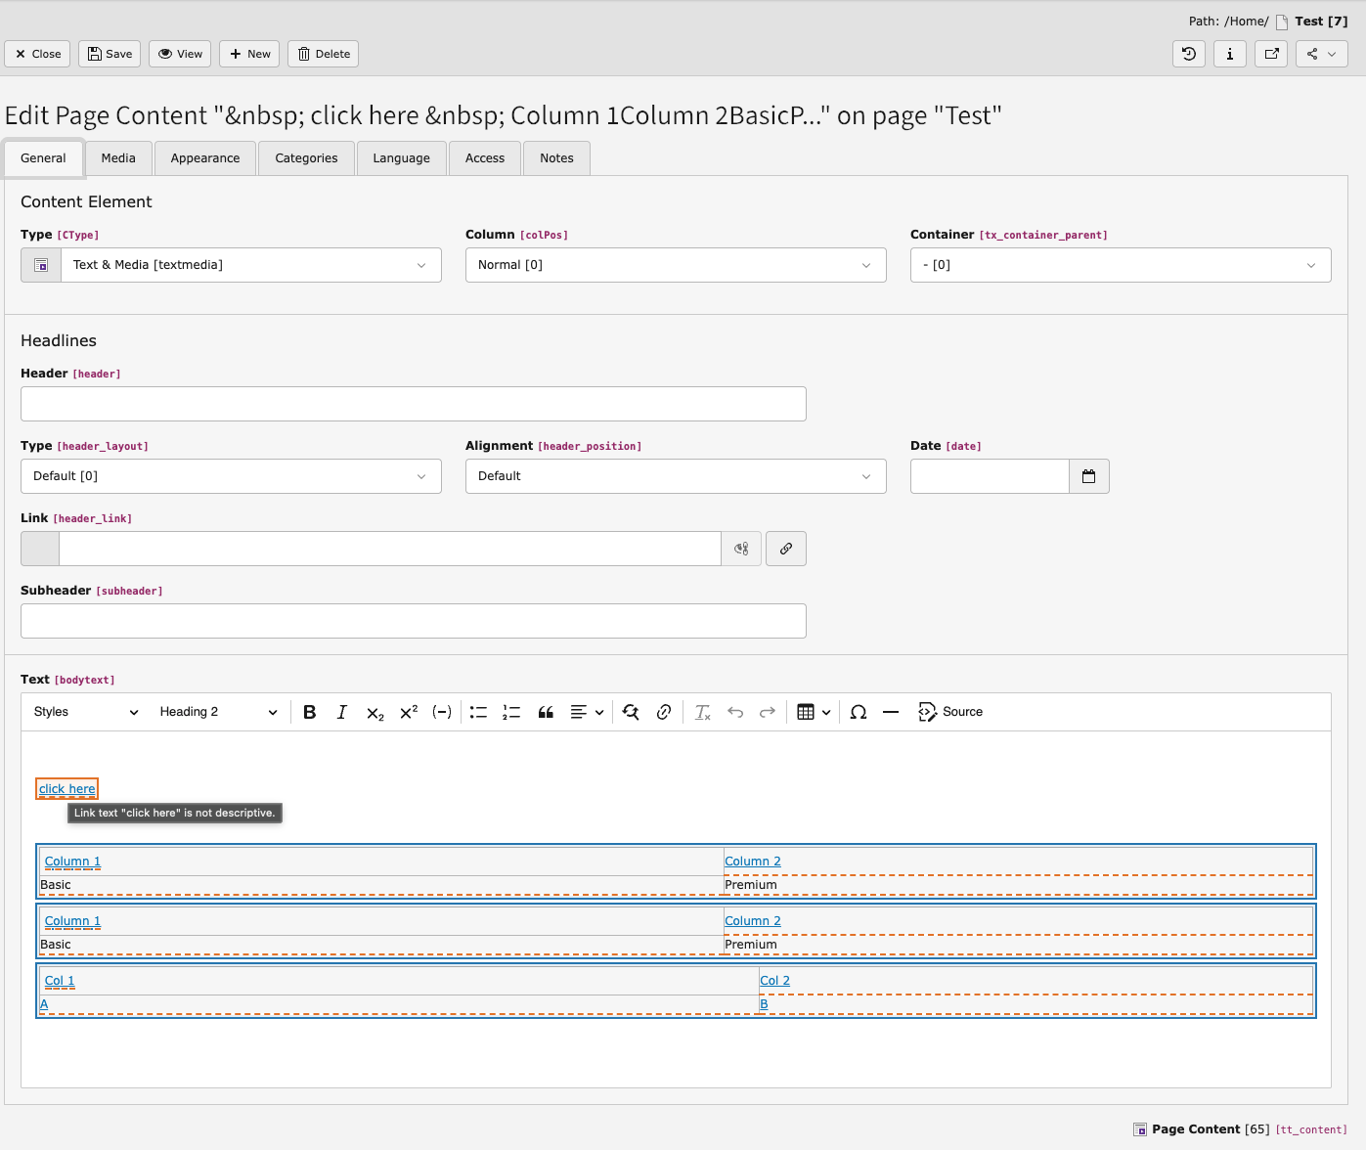Close the edit form
The width and height of the screenshot is (1366, 1150).
[x=37, y=54]
